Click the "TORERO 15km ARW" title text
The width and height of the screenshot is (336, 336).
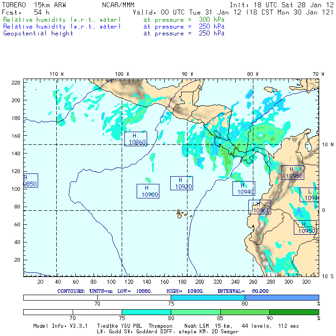[34, 5]
